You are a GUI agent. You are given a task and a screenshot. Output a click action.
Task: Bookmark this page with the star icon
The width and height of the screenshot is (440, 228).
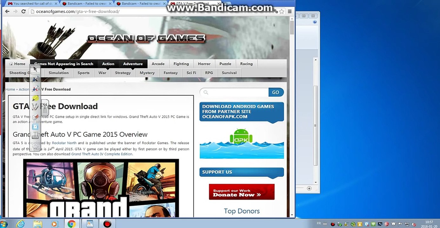tap(282, 11)
